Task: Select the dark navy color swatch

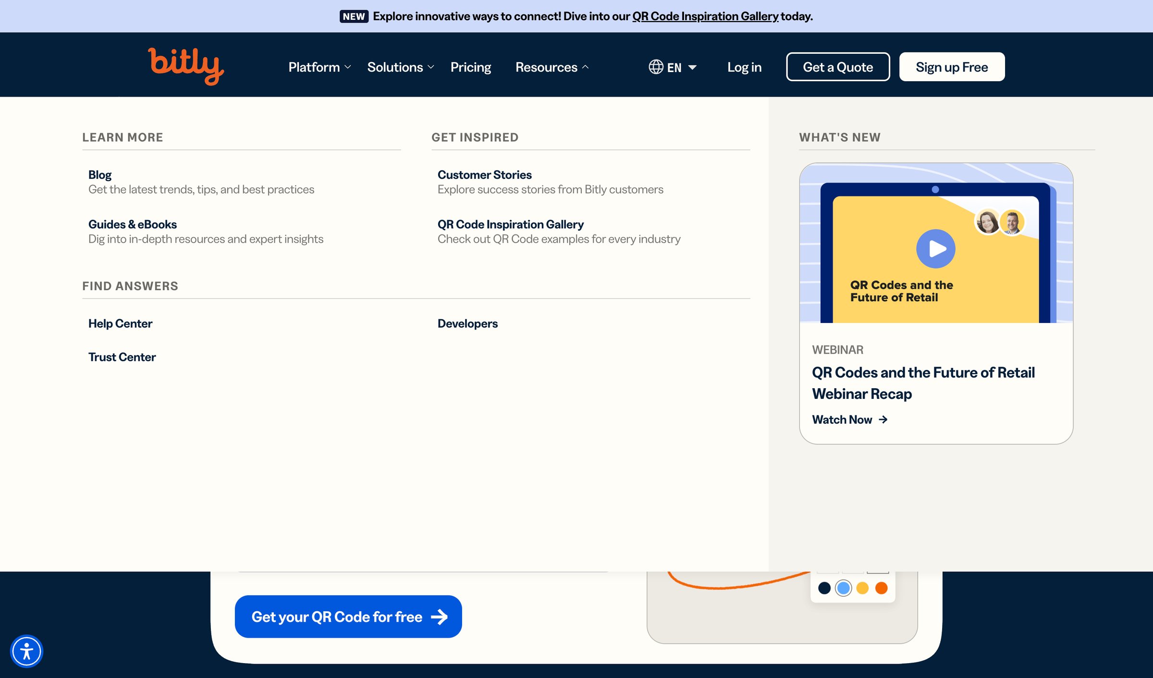Action: [824, 588]
